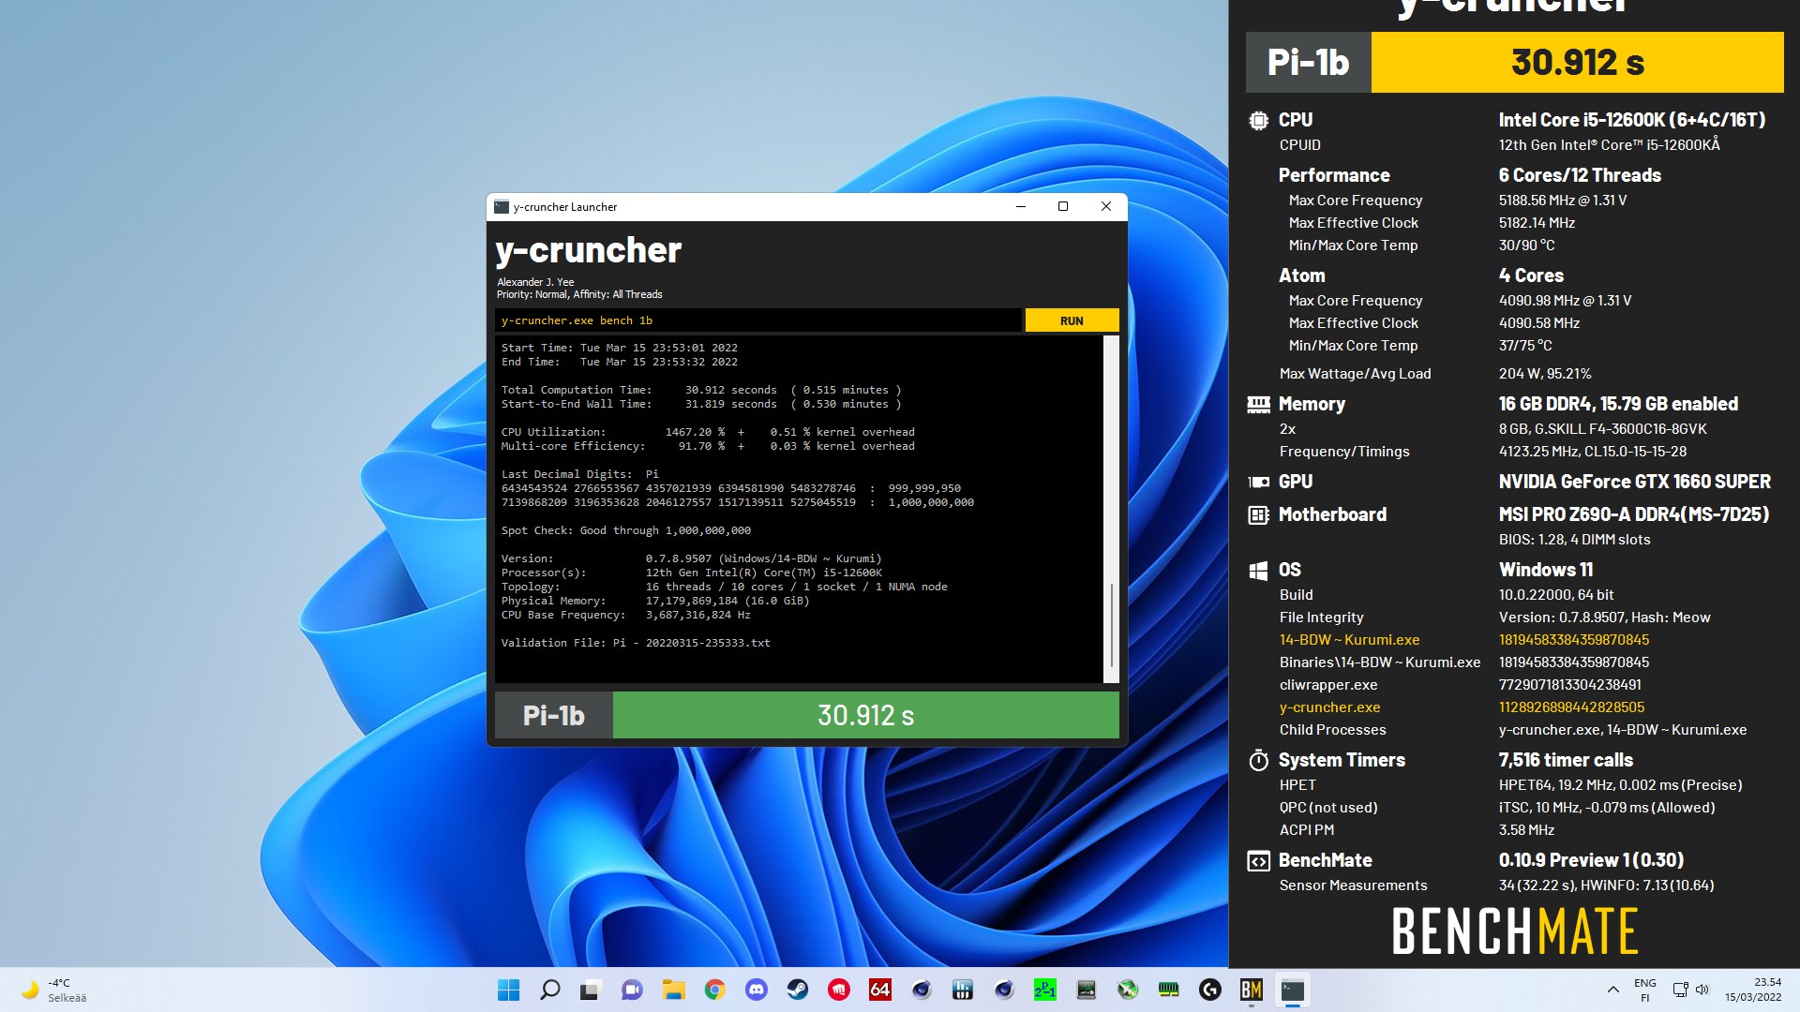Image resolution: width=1800 pixels, height=1012 pixels.
Task: Click the yellow 30.912 s BenchMate score
Action: click(x=1577, y=62)
